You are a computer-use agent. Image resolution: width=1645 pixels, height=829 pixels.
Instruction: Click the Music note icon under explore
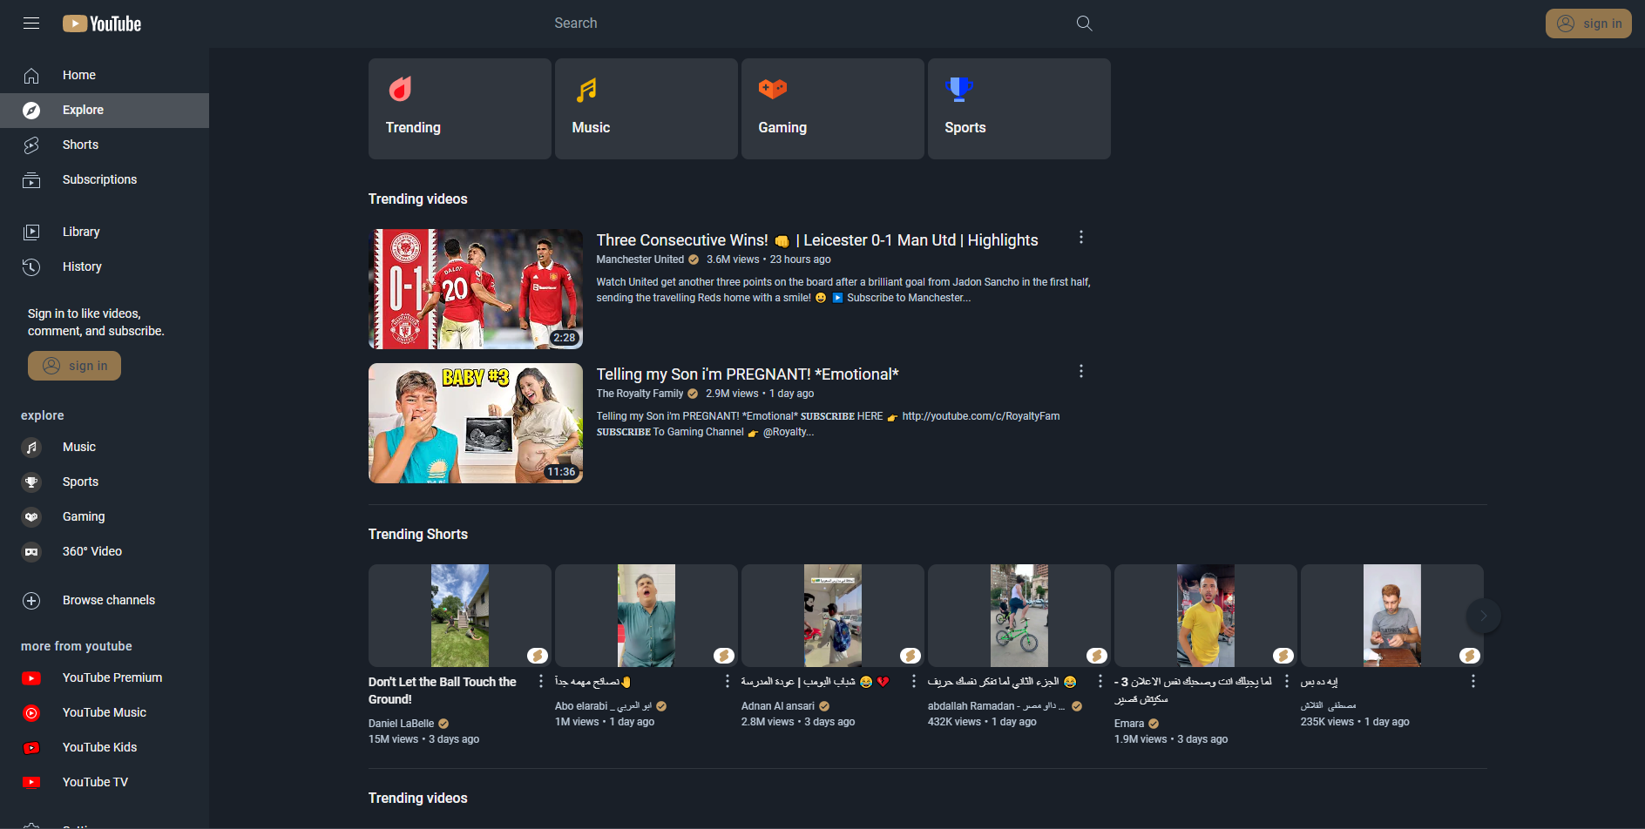31,448
